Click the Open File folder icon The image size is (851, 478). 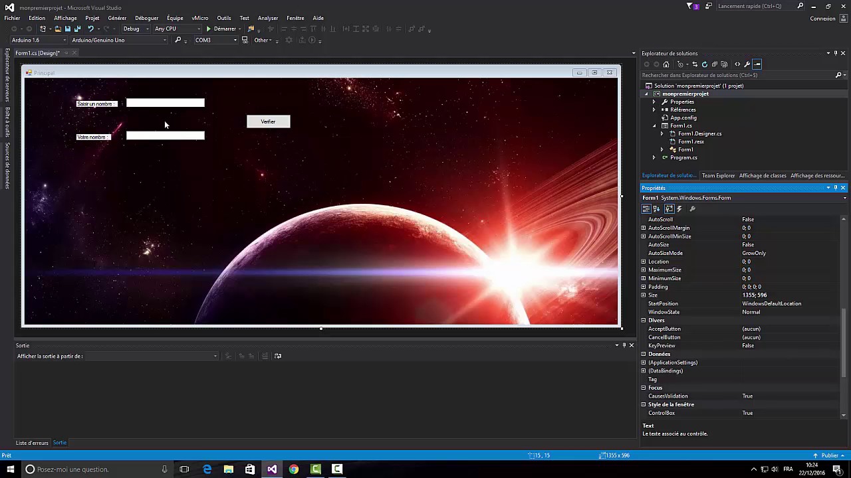tap(58, 29)
